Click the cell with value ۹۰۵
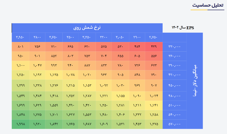This screenshot has width=227, height=134. (x=120, y=75)
